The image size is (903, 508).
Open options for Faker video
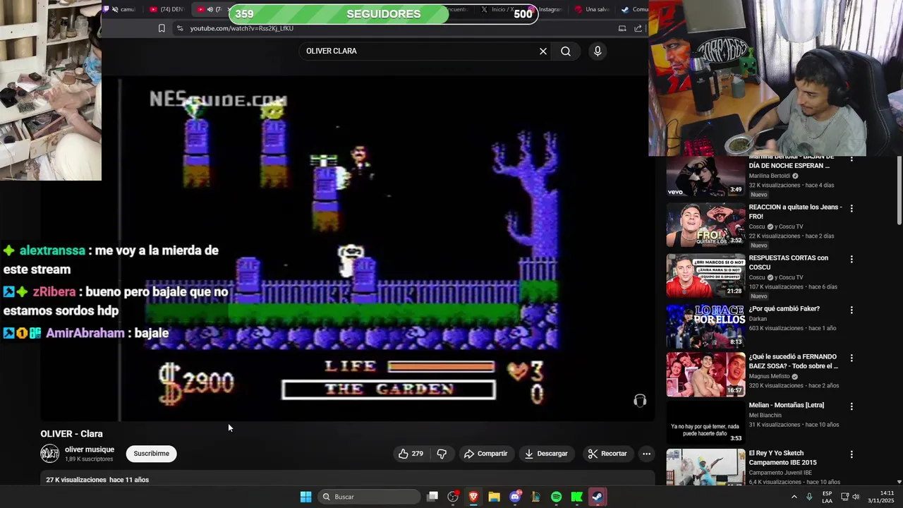coord(852,310)
